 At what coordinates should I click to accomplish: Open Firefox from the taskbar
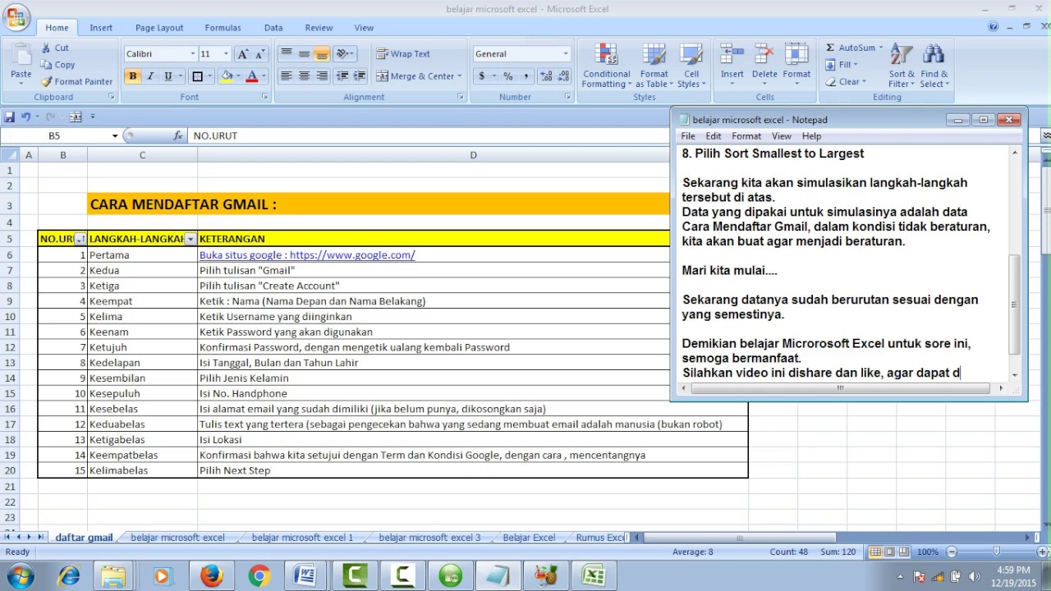(211, 575)
